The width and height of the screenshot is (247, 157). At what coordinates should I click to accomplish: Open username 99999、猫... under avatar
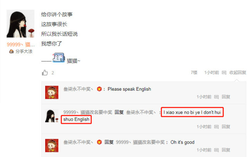click(x=21, y=45)
